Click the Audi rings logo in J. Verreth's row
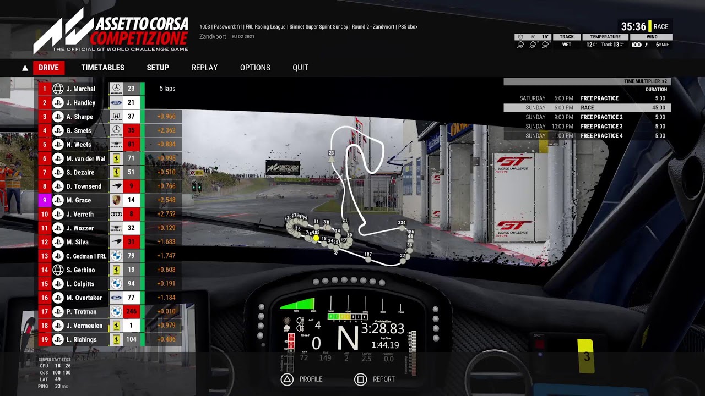This screenshot has height=396, width=705. [x=116, y=214]
